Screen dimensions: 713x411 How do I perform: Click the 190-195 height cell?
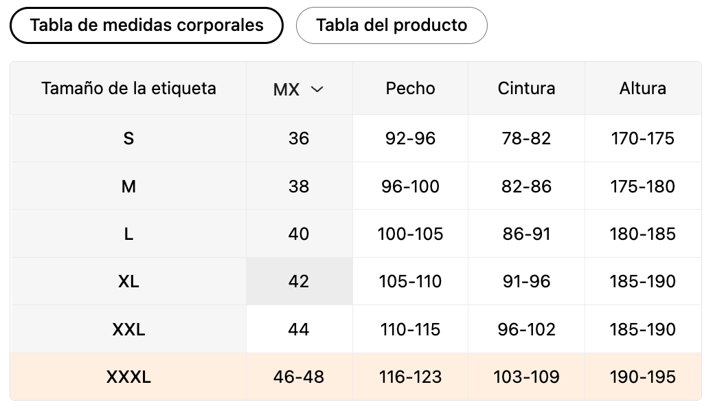point(642,377)
